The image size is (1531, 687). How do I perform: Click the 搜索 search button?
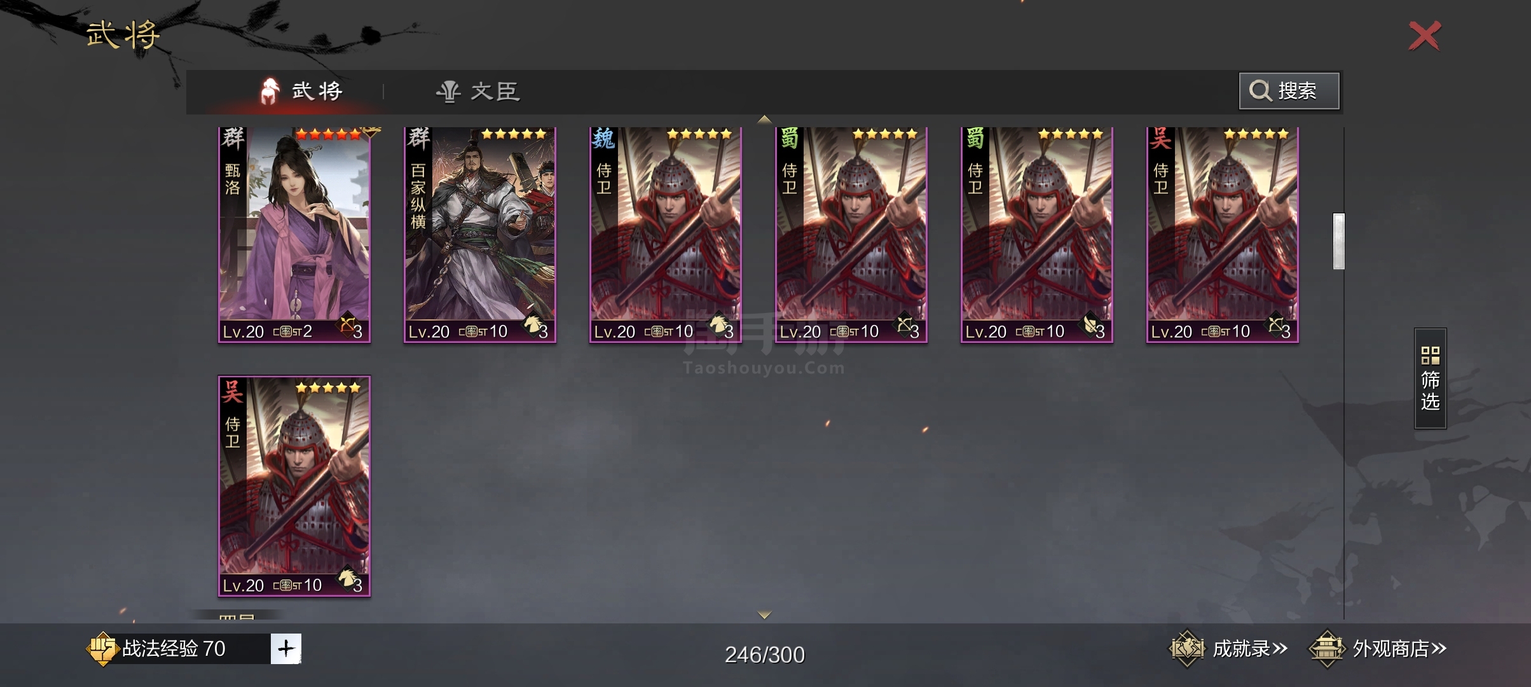click(1289, 91)
